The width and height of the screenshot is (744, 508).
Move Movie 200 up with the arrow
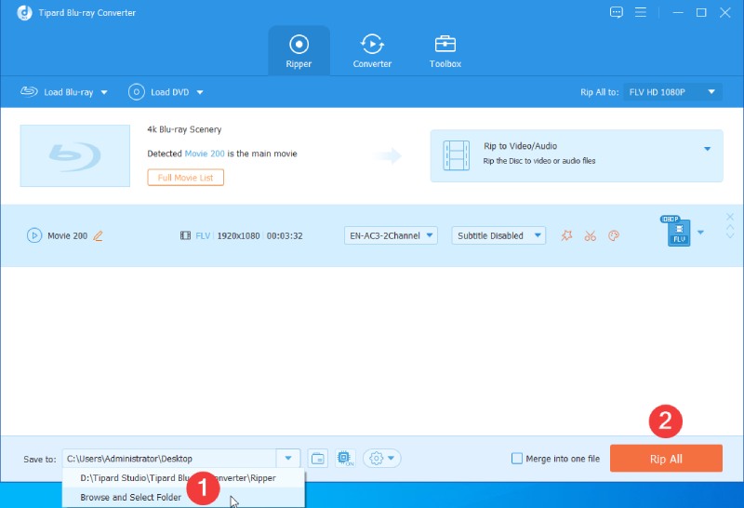click(730, 228)
